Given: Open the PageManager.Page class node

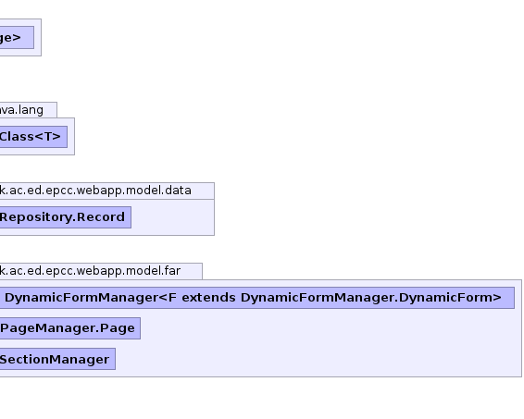Looking at the screenshot, I should [x=70, y=328].
